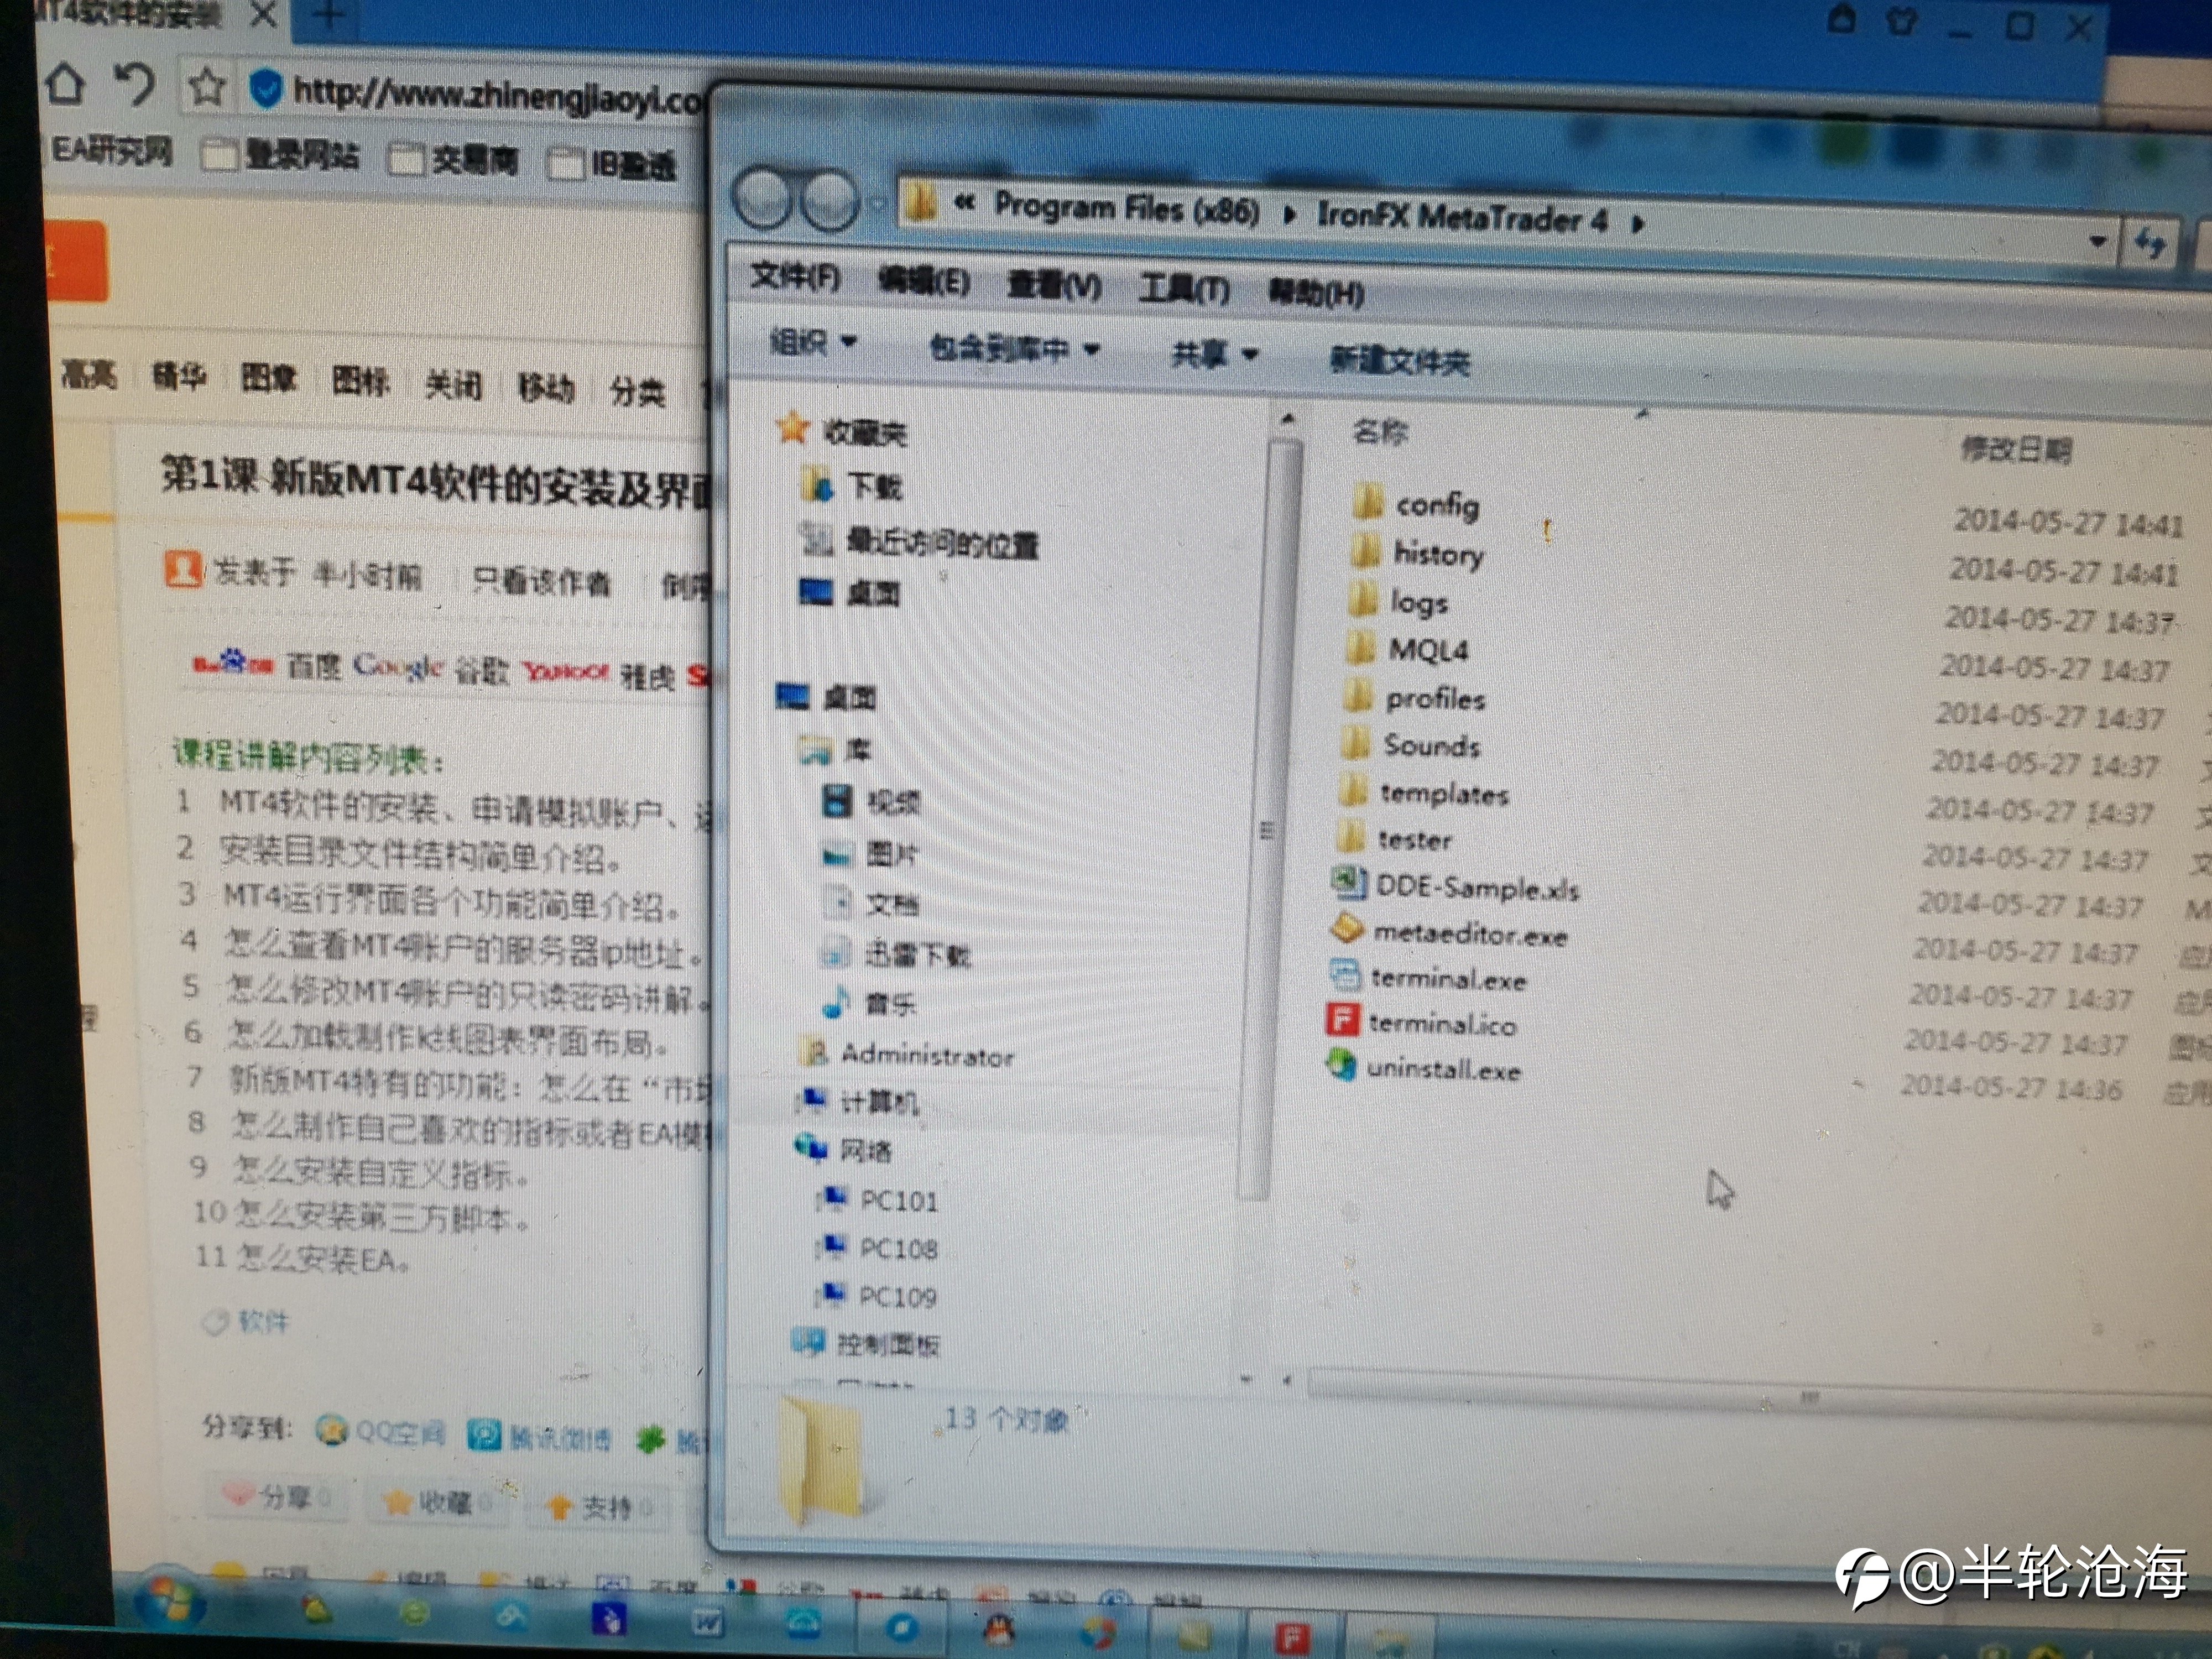Image resolution: width=2212 pixels, height=1659 pixels.
Task: Open the 编辑(E) menu
Action: click(924, 281)
